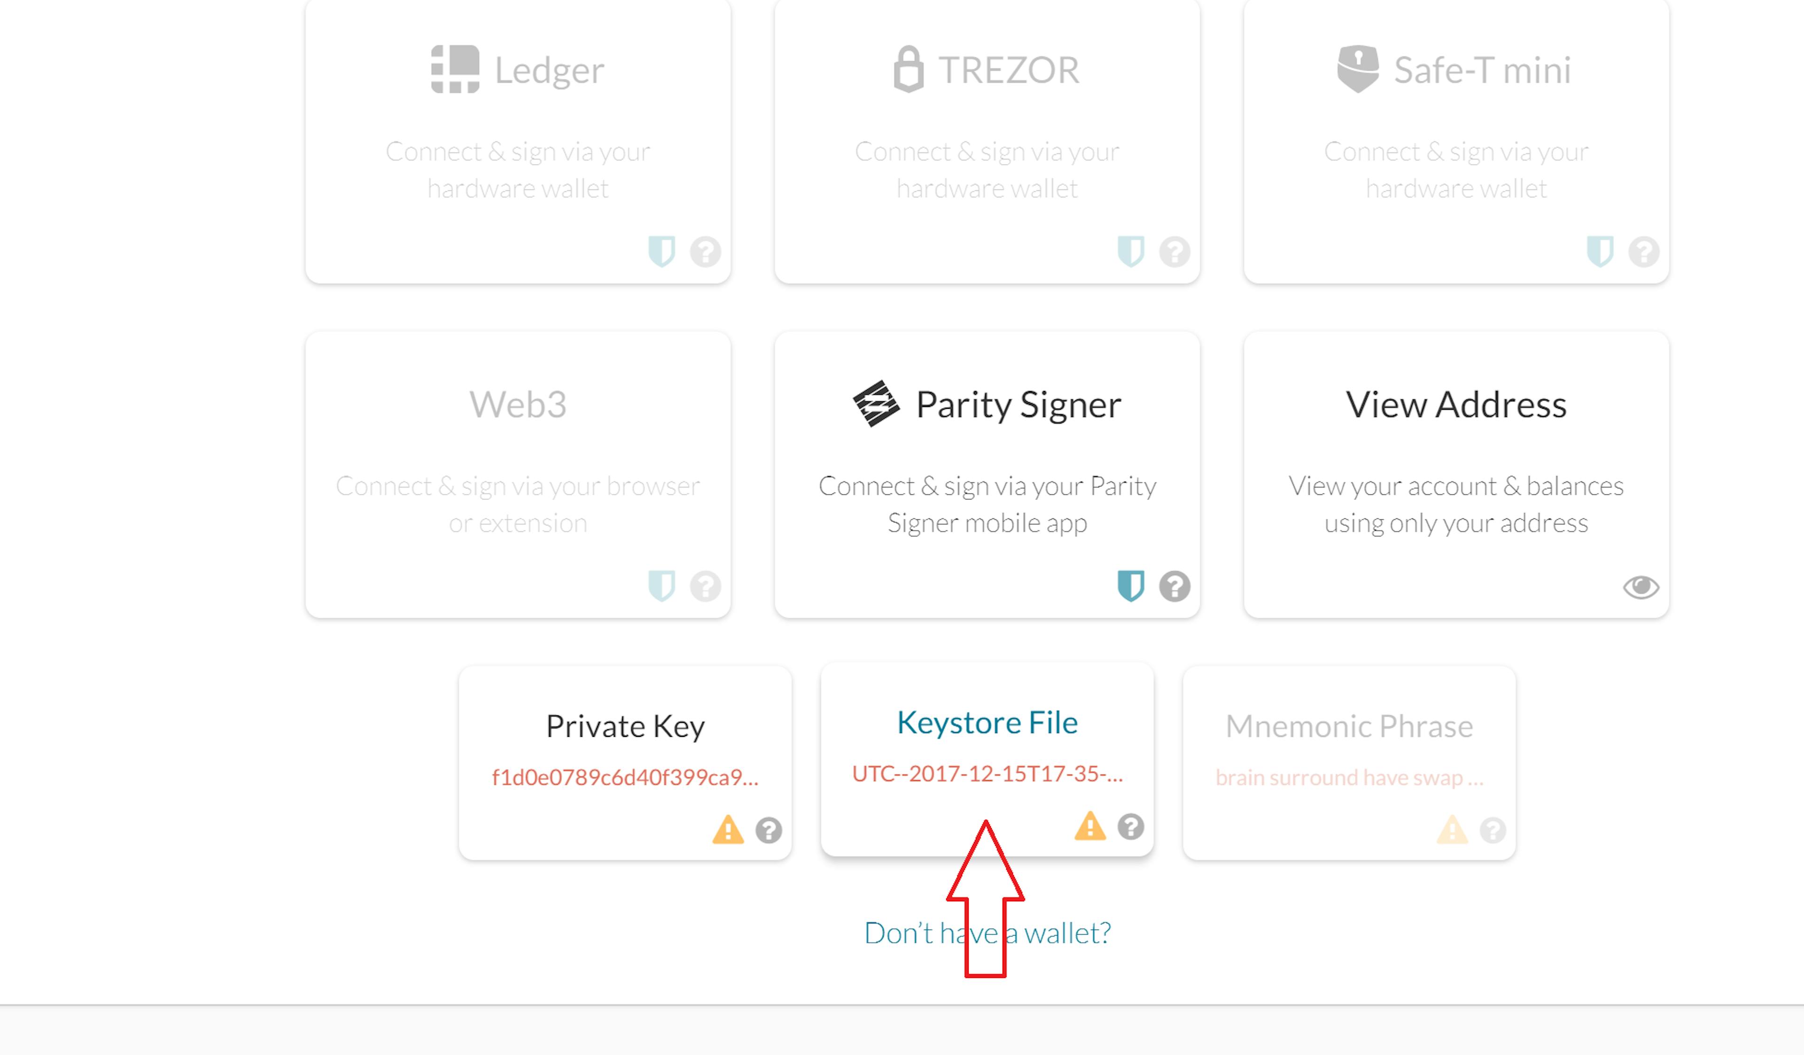Choose the View Address option

1456,474
